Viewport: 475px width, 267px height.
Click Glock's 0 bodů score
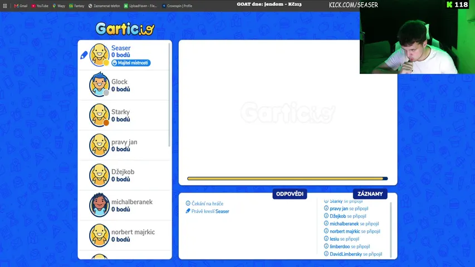point(121,90)
